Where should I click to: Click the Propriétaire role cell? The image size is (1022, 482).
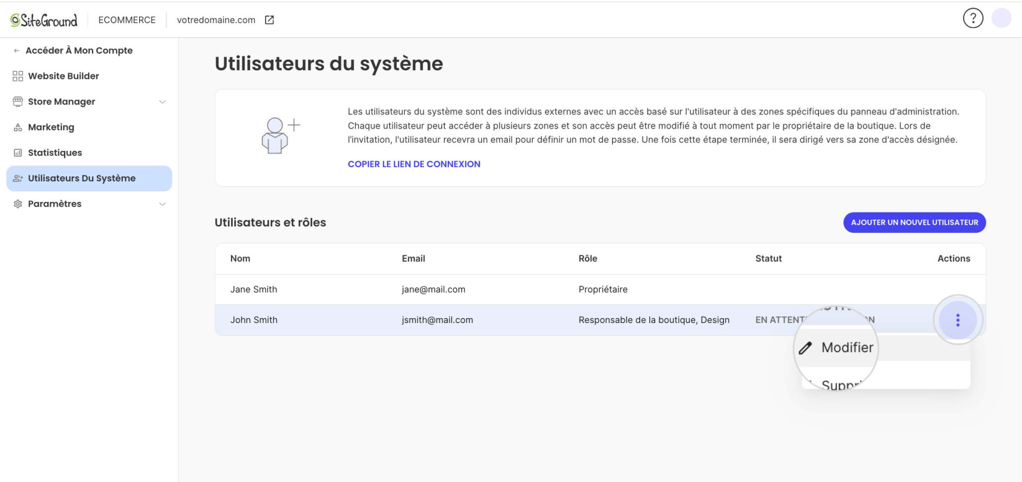point(603,289)
